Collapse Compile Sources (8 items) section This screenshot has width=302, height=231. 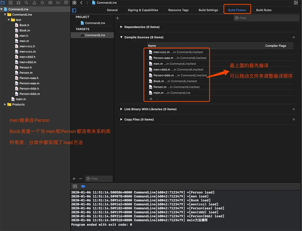(121, 37)
